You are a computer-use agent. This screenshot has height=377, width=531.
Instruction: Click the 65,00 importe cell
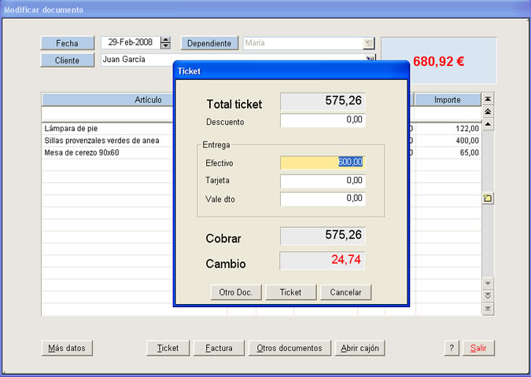[x=448, y=153]
